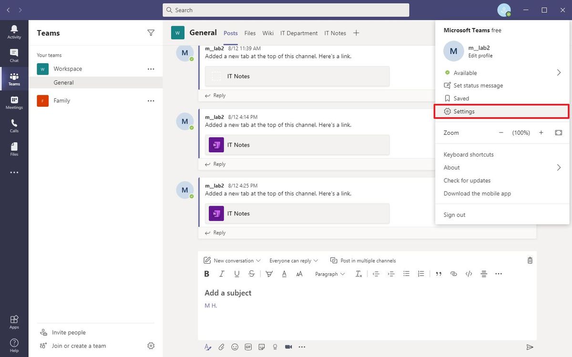Click Check for updates
This screenshot has width=572, height=357.
coord(467,180)
